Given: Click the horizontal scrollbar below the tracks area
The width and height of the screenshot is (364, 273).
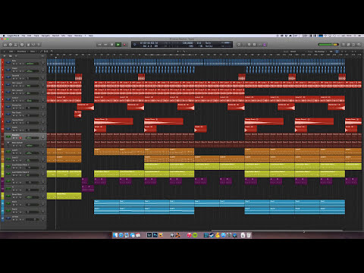Looking at the screenshot, I should [277, 231].
